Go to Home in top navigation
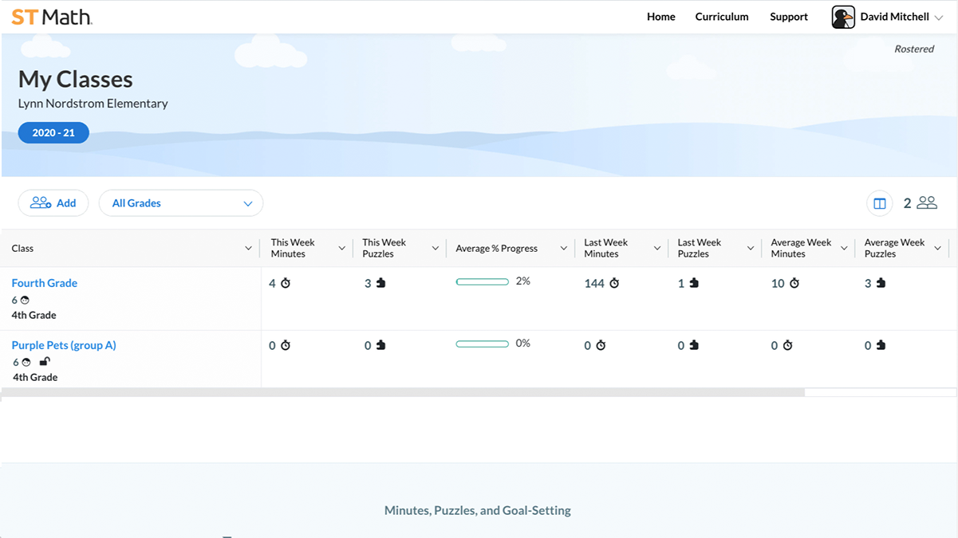Viewport: 958px width, 538px height. pyautogui.click(x=661, y=17)
